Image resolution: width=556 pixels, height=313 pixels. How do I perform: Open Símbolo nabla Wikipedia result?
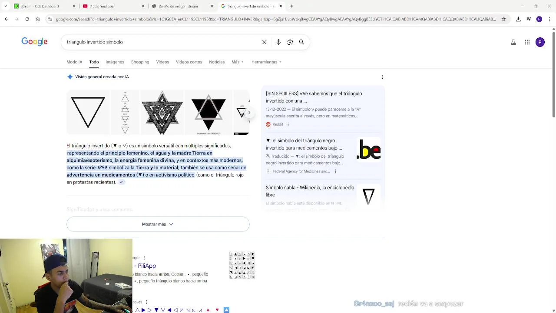[310, 191]
